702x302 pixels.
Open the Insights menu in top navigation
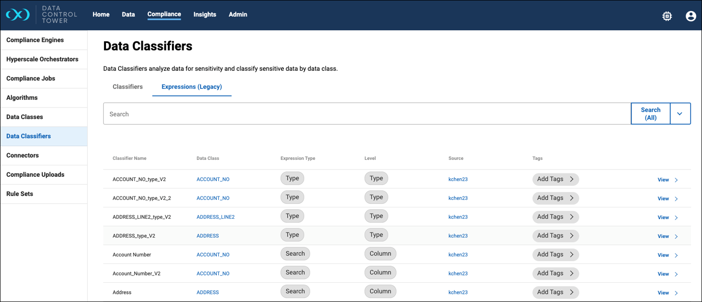click(x=205, y=14)
